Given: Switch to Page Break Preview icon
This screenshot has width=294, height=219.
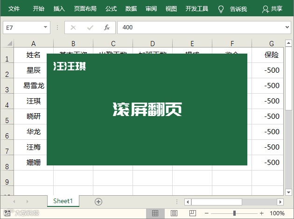Looking at the screenshot, I should pyautogui.click(x=193, y=213).
